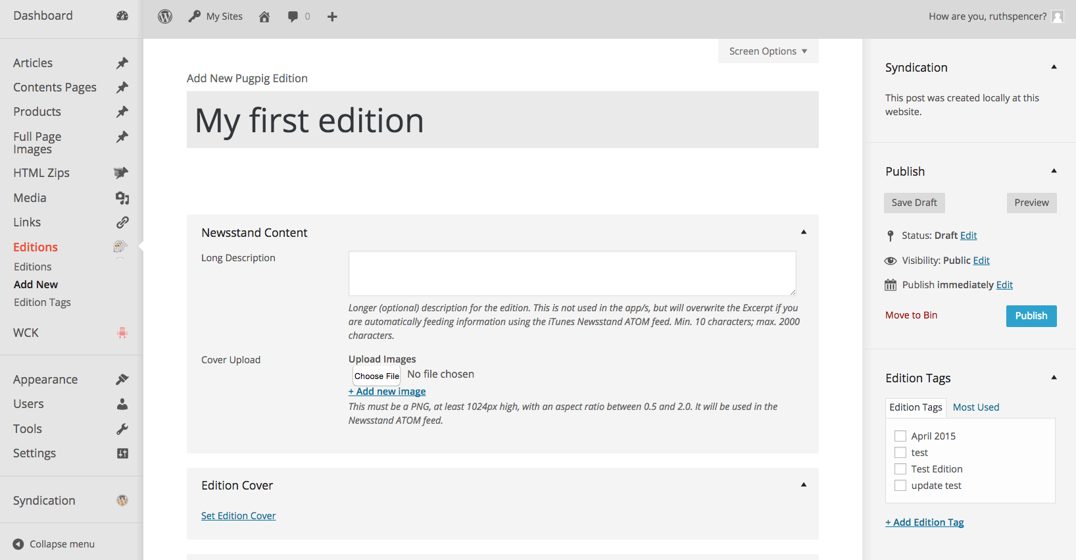Check the April 2015 tag

(x=900, y=436)
